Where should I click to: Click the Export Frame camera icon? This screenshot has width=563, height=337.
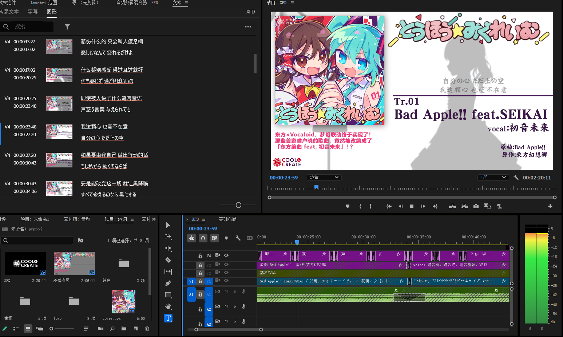click(x=476, y=206)
